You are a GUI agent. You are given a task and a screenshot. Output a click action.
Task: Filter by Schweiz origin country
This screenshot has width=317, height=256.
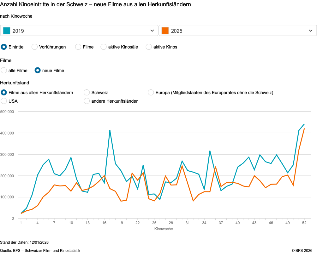pos(87,93)
